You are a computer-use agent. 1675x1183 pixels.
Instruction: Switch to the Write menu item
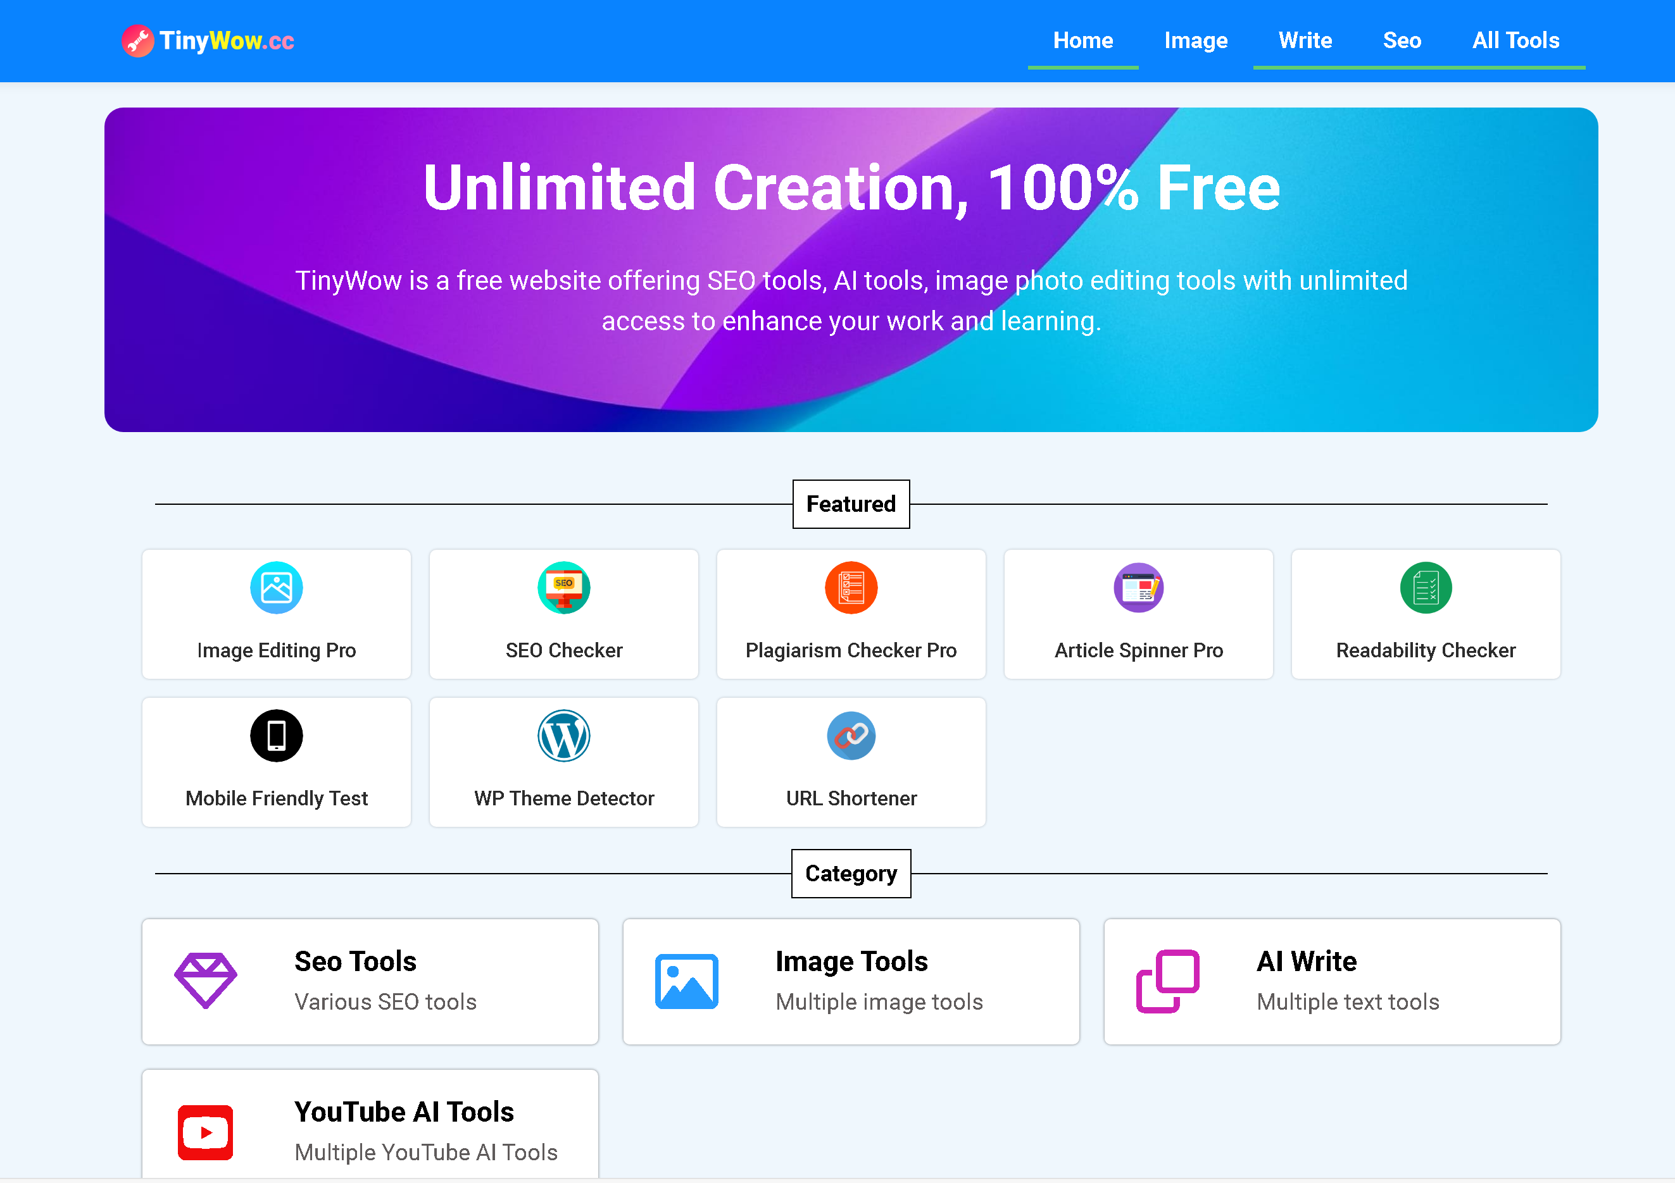(1305, 41)
